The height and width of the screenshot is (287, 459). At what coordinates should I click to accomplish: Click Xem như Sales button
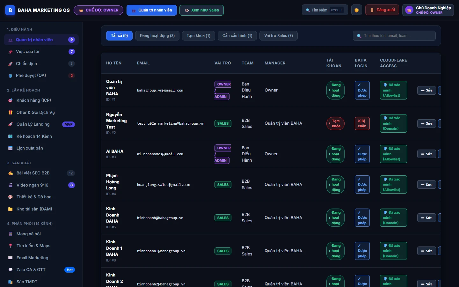coord(201,10)
